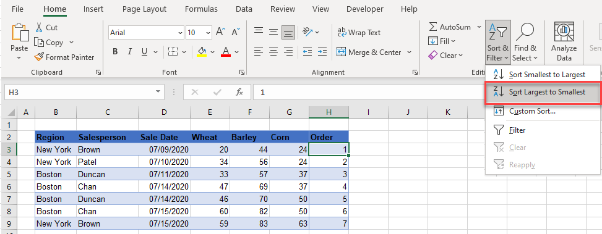This screenshot has width=602, height=234.
Task: Align text to the left
Action: click(259, 52)
